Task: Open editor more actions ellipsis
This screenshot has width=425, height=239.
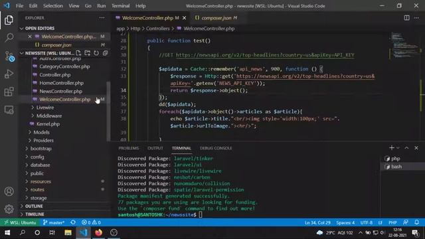Action: click(416, 18)
